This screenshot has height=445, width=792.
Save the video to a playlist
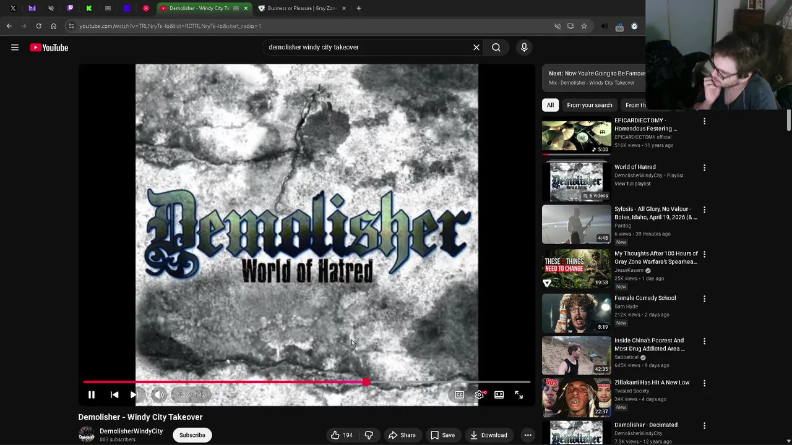pyautogui.click(x=442, y=435)
